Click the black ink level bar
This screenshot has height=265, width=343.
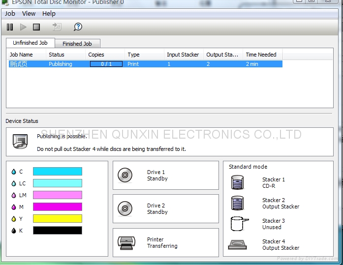[x=58, y=230]
